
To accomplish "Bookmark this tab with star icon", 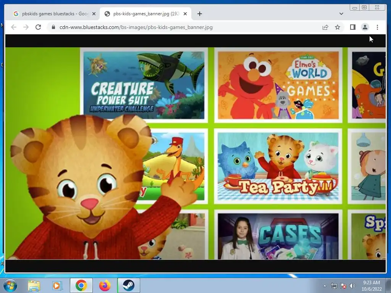I will point(338,27).
